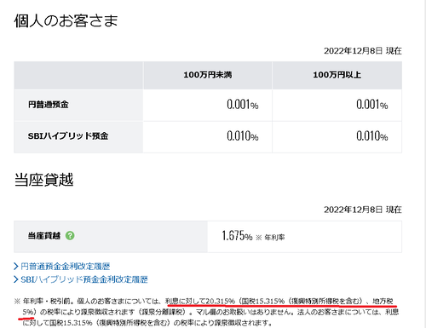
Task: Click 円普通預金 rate under 100万円以上
Action: click(372, 105)
